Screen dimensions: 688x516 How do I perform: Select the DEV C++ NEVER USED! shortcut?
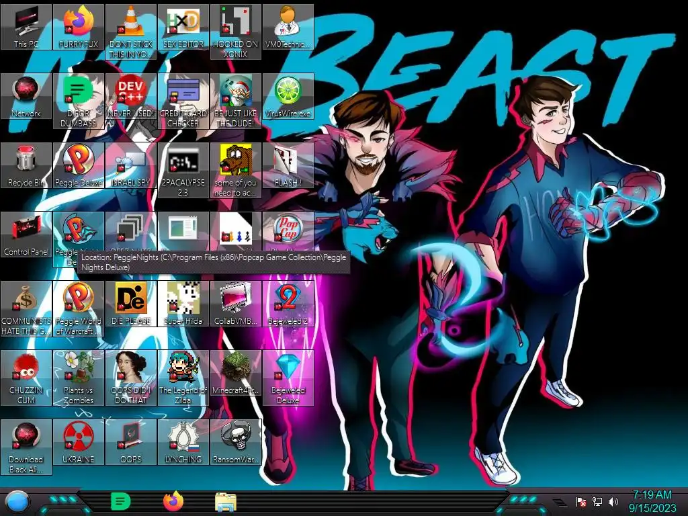(x=131, y=96)
